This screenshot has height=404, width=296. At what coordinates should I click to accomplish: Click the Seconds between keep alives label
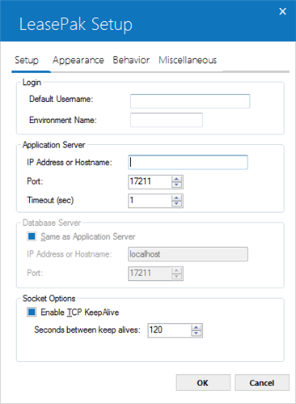tap(87, 330)
